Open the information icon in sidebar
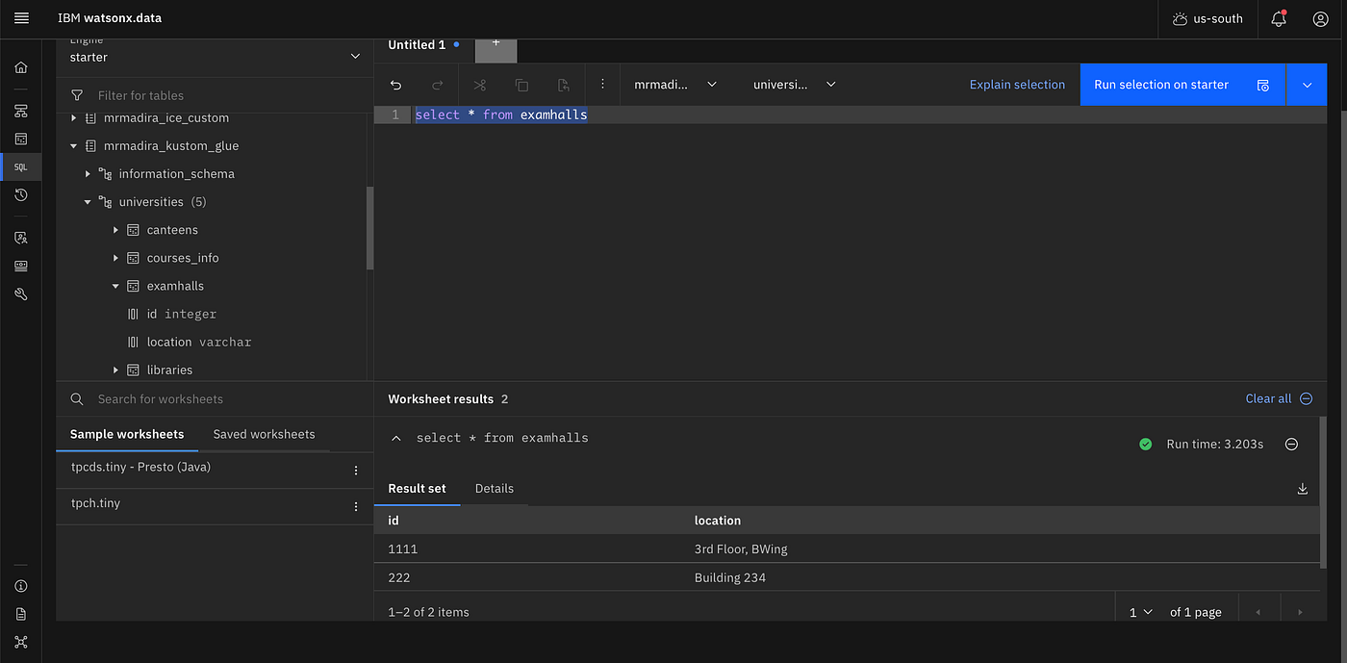Screen dimensions: 1347x663 (x=21, y=586)
